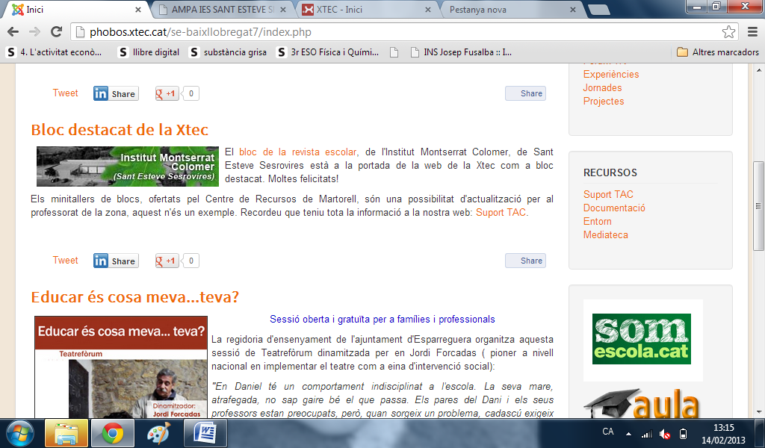This screenshot has width=765, height=448.
Task: Click the Google +1 button under Bloc destacat
Action: point(167,261)
